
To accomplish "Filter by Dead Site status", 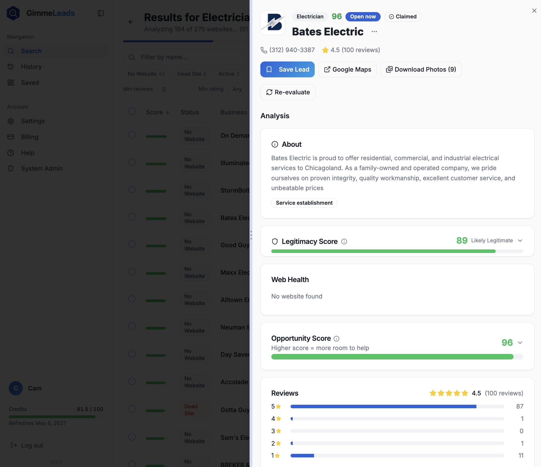I will point(192,74).
